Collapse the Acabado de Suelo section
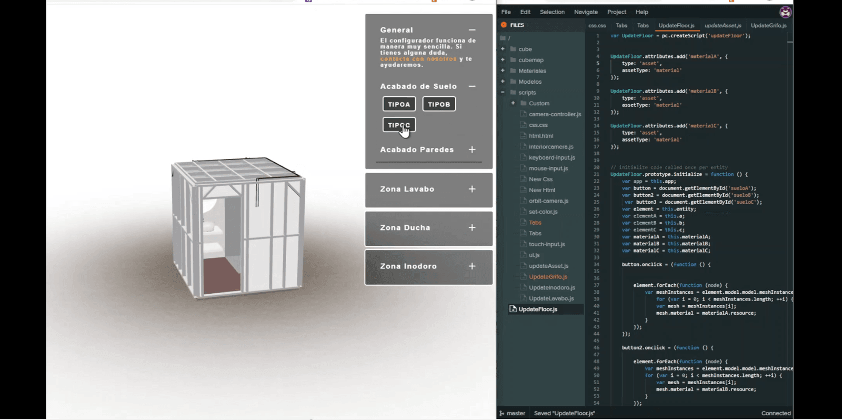 tap(472, 86)
